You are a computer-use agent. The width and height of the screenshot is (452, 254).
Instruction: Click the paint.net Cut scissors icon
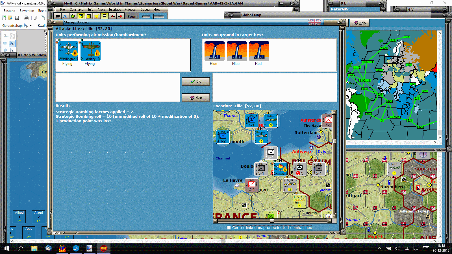pyautogui.click(x=36, y=18)
